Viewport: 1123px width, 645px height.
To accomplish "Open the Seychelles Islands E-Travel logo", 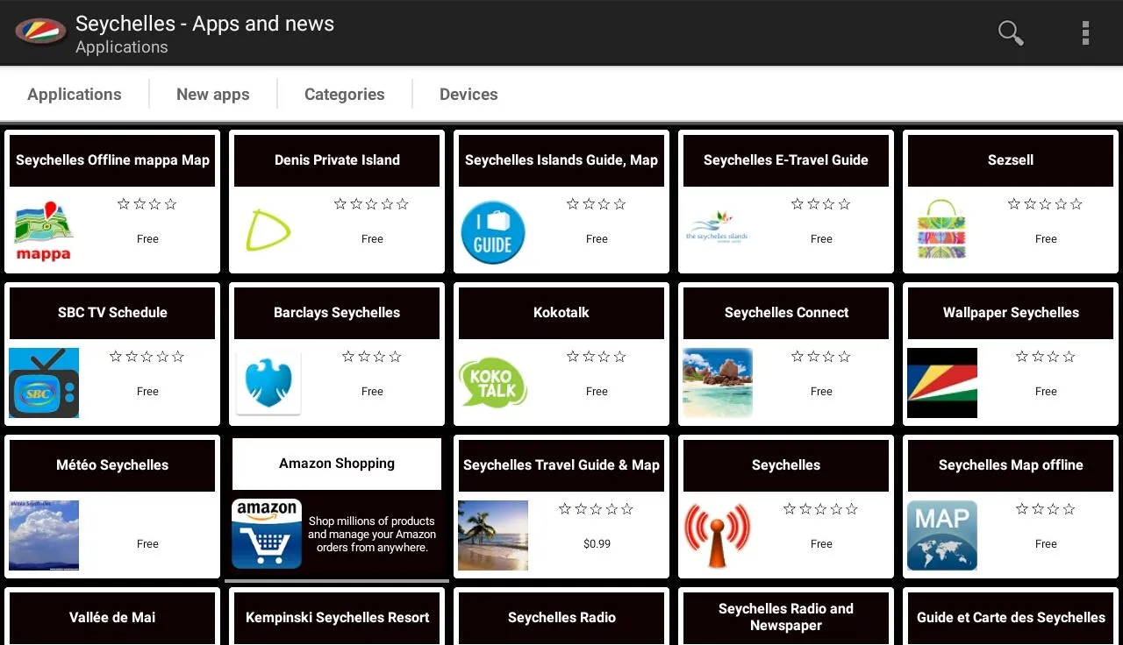I will [718, 227].
